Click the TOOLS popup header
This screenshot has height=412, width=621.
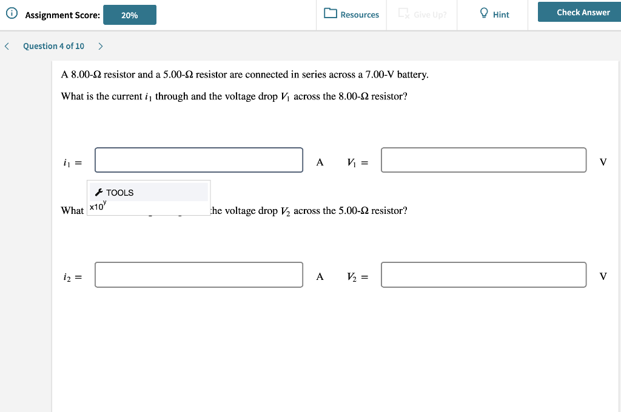119,192
